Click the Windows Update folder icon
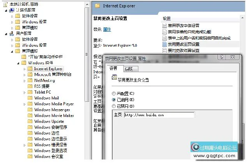The image size is (247, 163). coord(30,121)
